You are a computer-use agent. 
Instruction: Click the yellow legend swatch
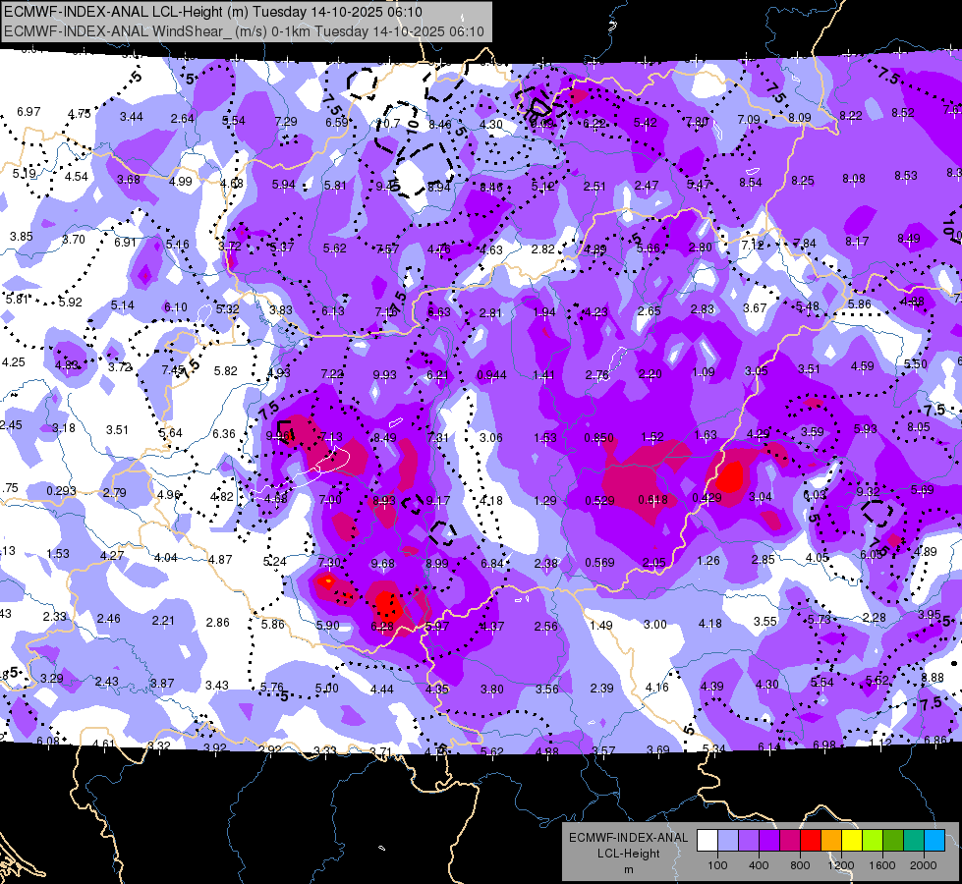(852, 840)
